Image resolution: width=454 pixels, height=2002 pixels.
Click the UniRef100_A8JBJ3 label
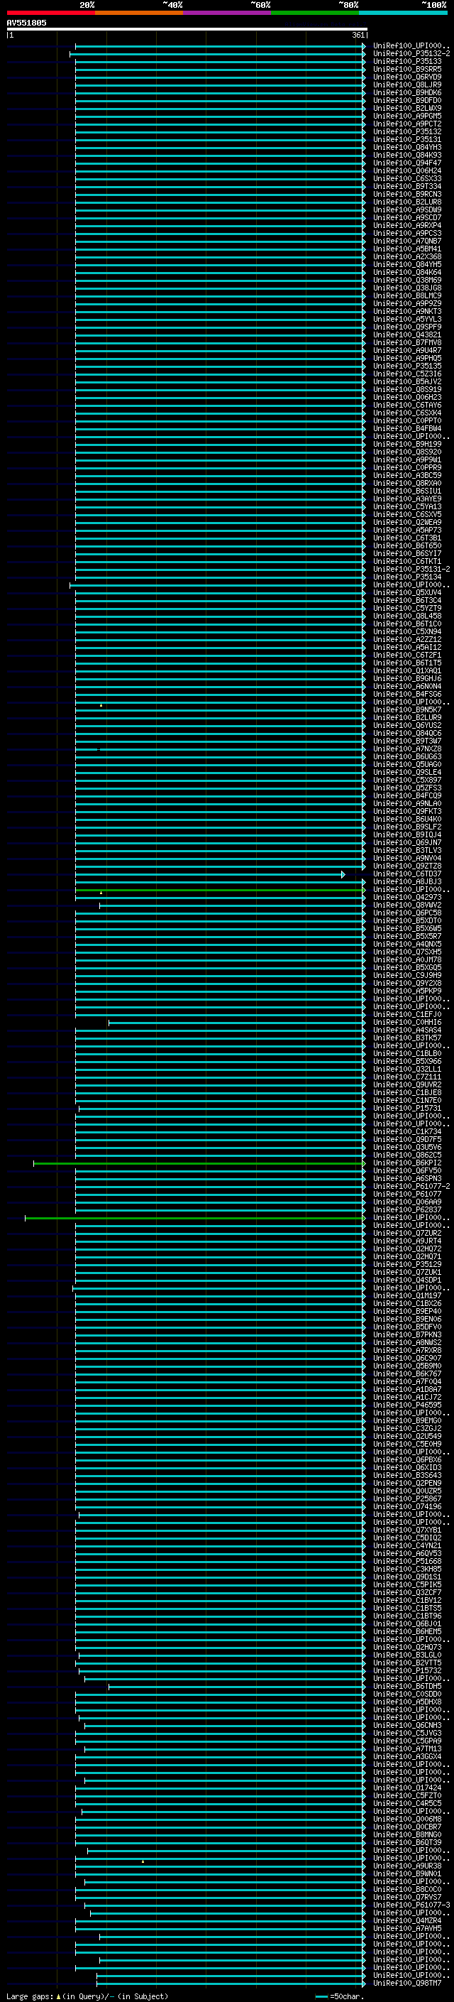click(x=407, y=881)
